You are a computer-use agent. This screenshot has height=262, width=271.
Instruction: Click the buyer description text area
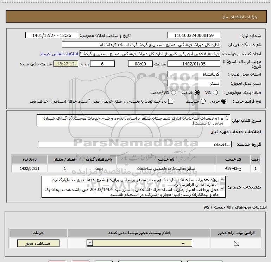[x=133, y=187]
